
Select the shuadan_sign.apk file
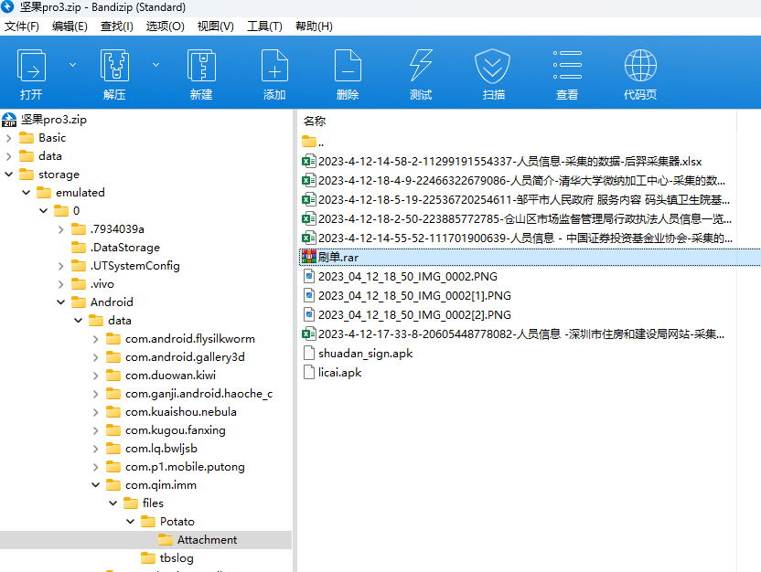click(x=358, y=354)
